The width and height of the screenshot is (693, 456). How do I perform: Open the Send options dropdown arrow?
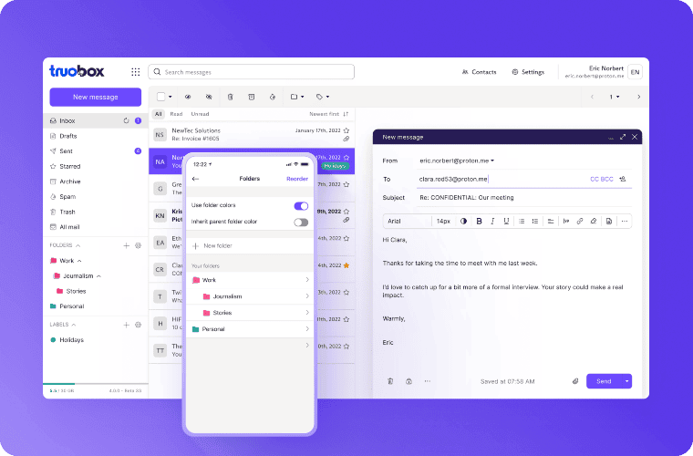click(x=626, y=381)
